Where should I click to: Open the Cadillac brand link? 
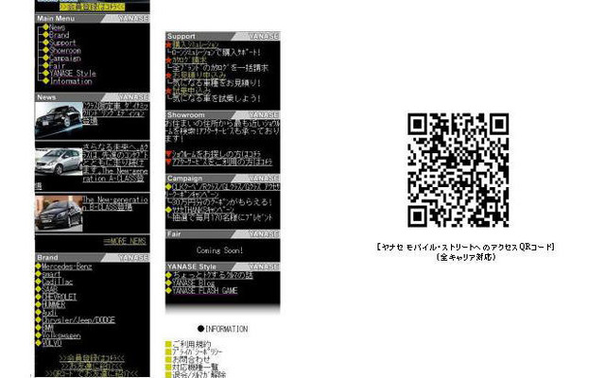tap(57, 282)
